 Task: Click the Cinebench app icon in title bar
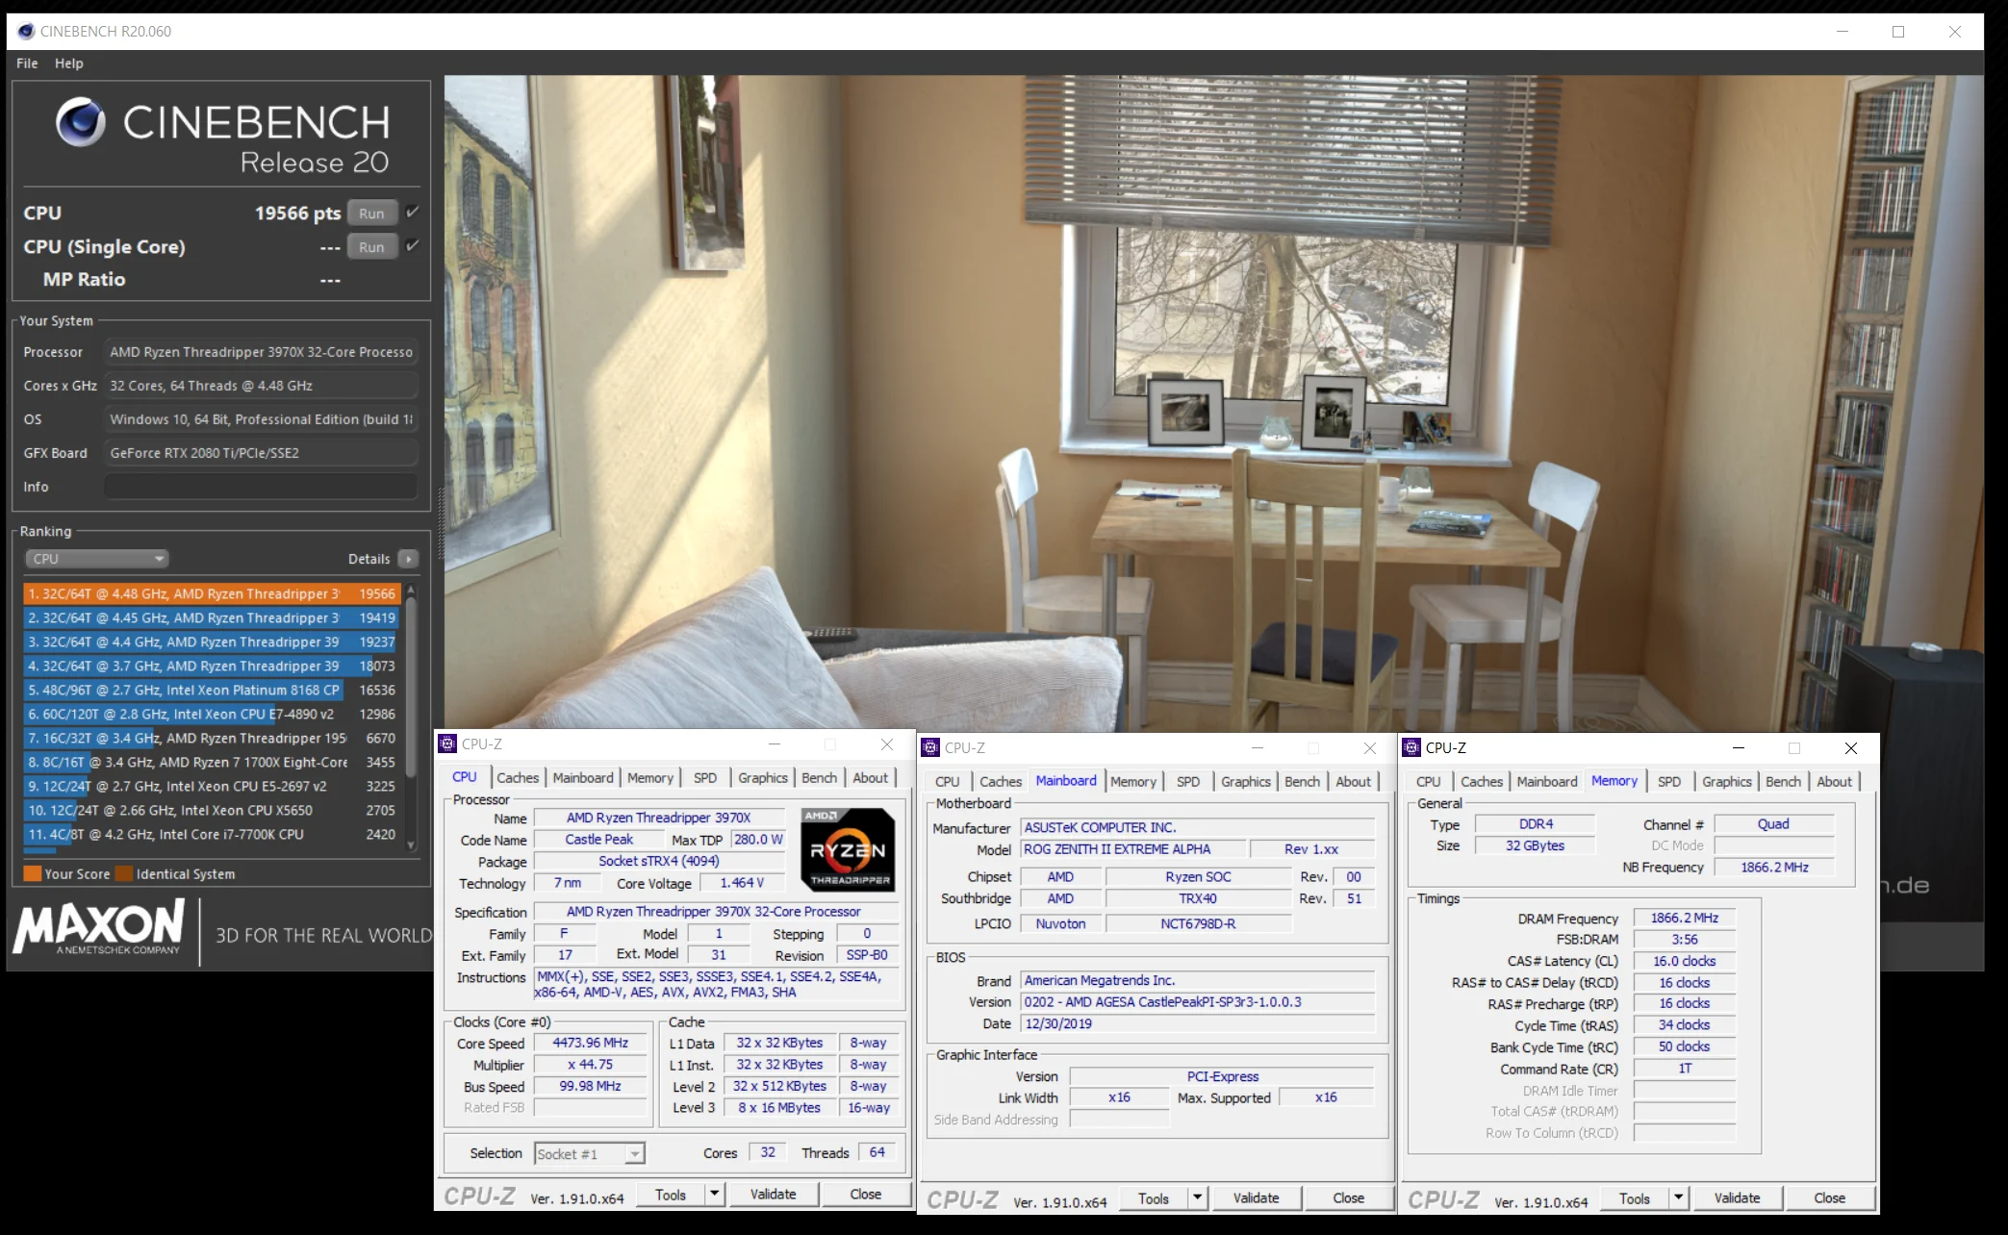26,32
